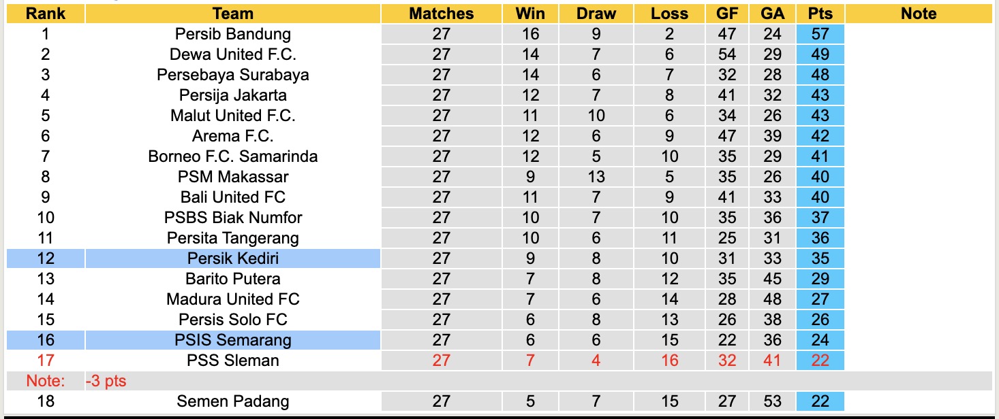999x419 pixels.
Task: Click the highlighted Persik Kediri team
Action: (232, 258)
